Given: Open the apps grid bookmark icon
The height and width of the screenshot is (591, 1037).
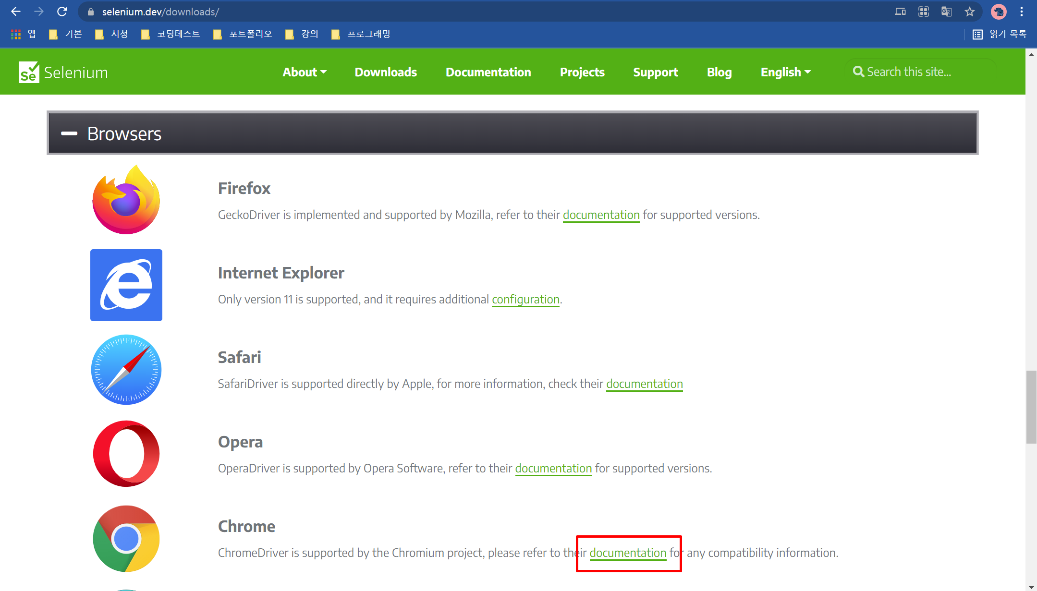Looking at the screenshot, I should (16, 34).
